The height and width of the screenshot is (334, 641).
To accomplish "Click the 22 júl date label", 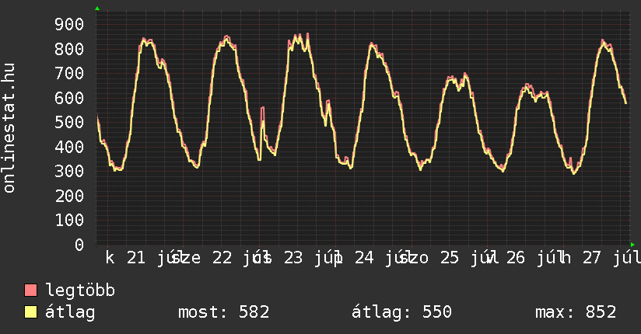I will [x=240, y=258].
